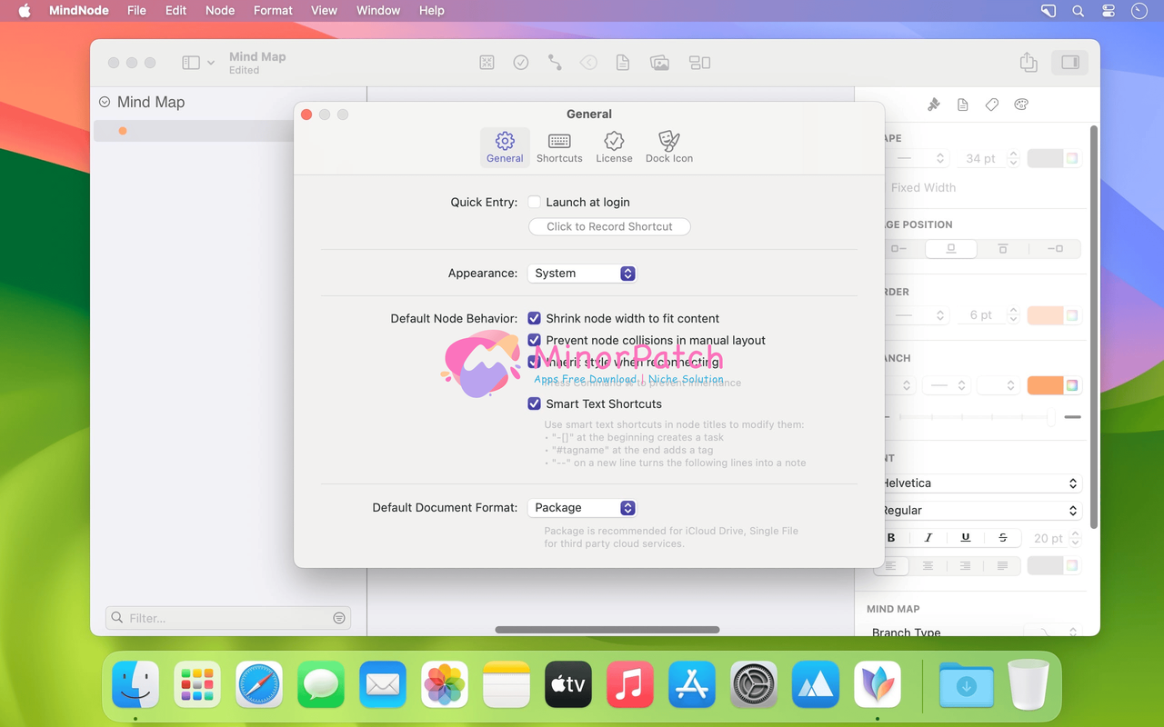The image size is (1164, 727).
Task: Open Spotlight search in menu bar
Action: [1078, 11]
